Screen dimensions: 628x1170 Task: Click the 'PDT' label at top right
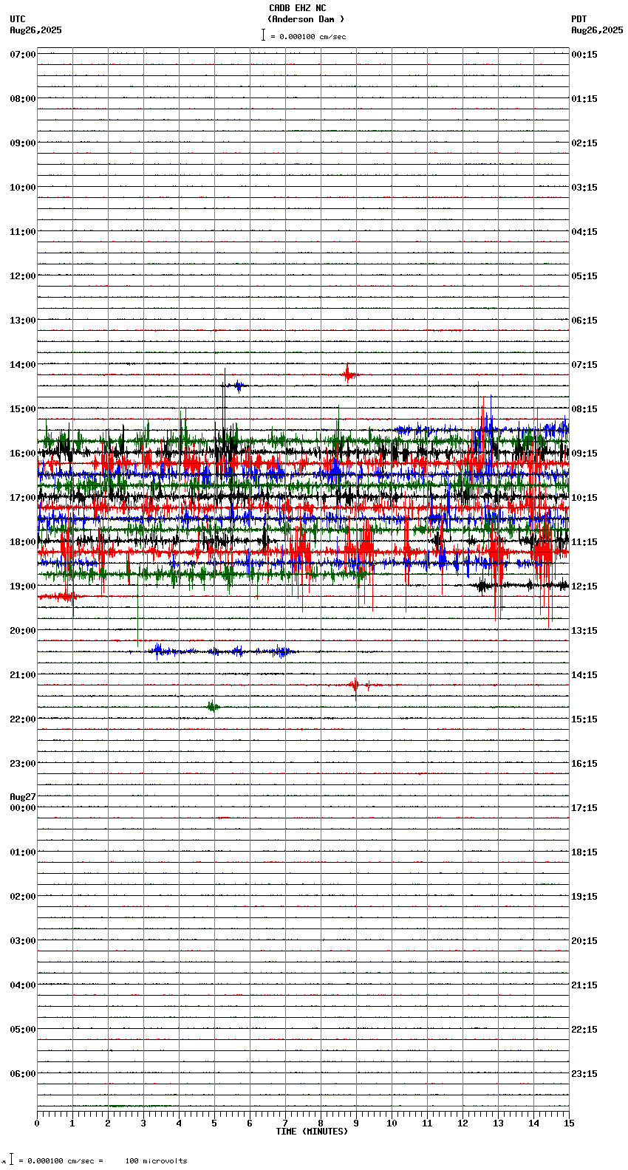pyautogui.click(x=579, y=19)
